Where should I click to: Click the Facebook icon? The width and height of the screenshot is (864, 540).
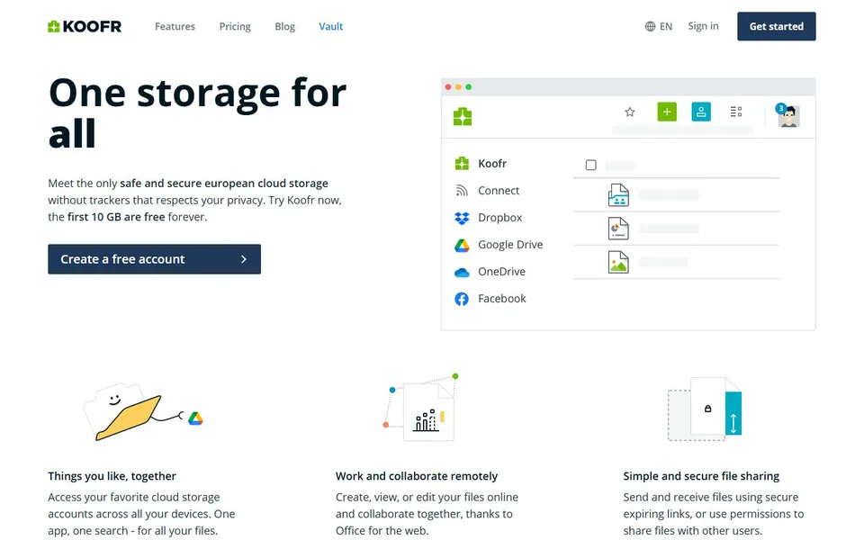[x=462, y=299]
